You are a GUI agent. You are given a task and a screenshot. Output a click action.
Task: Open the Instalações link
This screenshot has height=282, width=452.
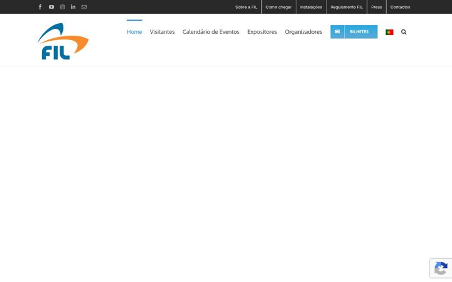311,7
